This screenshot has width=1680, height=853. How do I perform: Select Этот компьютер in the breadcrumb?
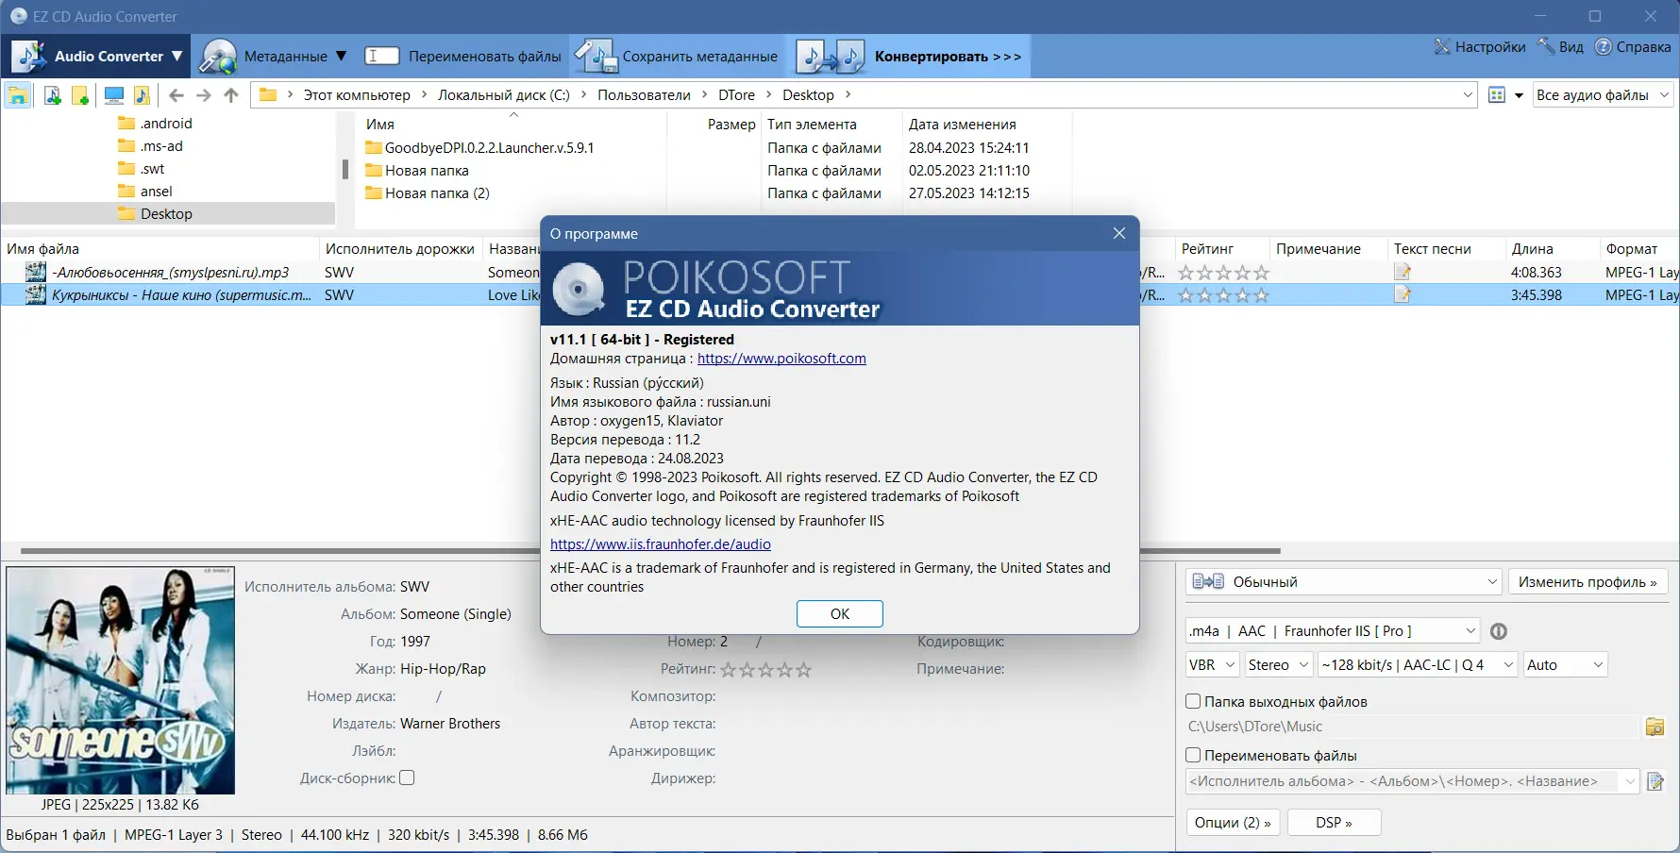click(x=357, y=95)
